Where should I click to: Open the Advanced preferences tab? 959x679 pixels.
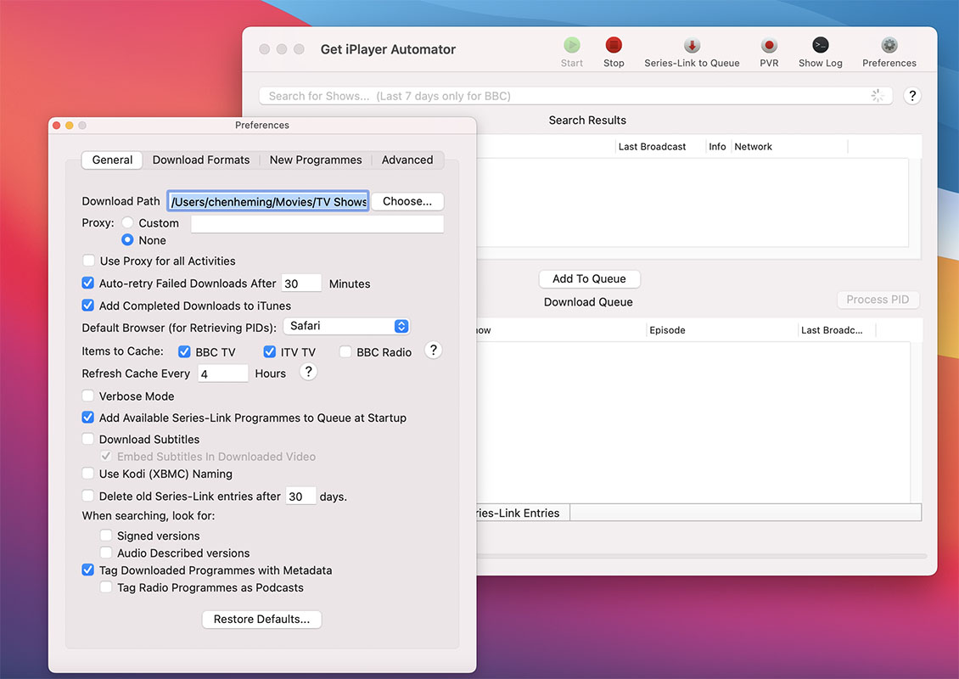(407, 160)
